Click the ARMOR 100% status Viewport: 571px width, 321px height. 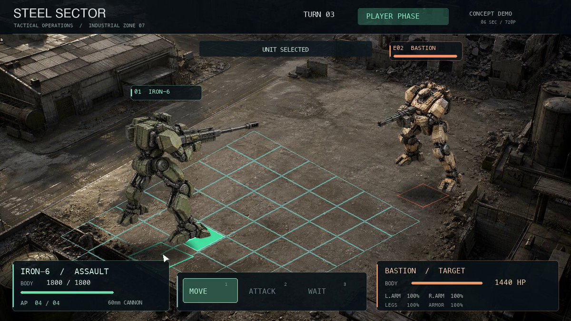(446, 305)
